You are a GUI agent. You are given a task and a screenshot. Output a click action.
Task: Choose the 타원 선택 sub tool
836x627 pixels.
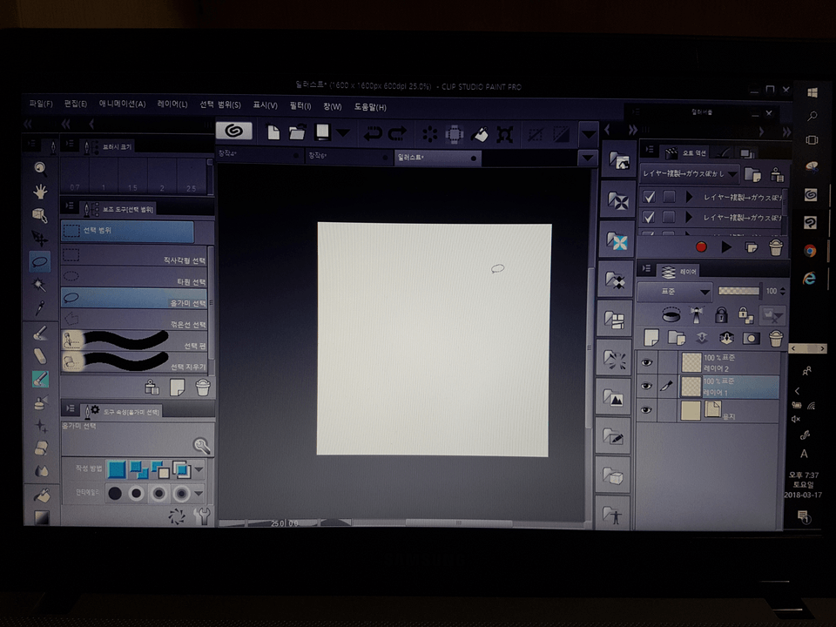coord(135,280)
